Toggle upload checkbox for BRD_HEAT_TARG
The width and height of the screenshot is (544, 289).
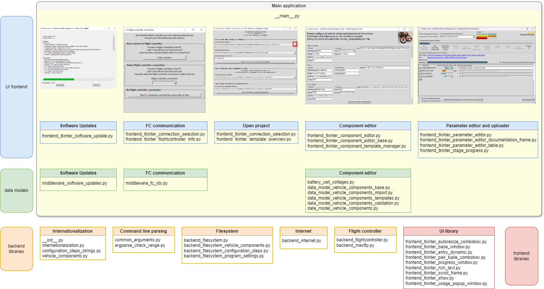[x=460, y=71]
